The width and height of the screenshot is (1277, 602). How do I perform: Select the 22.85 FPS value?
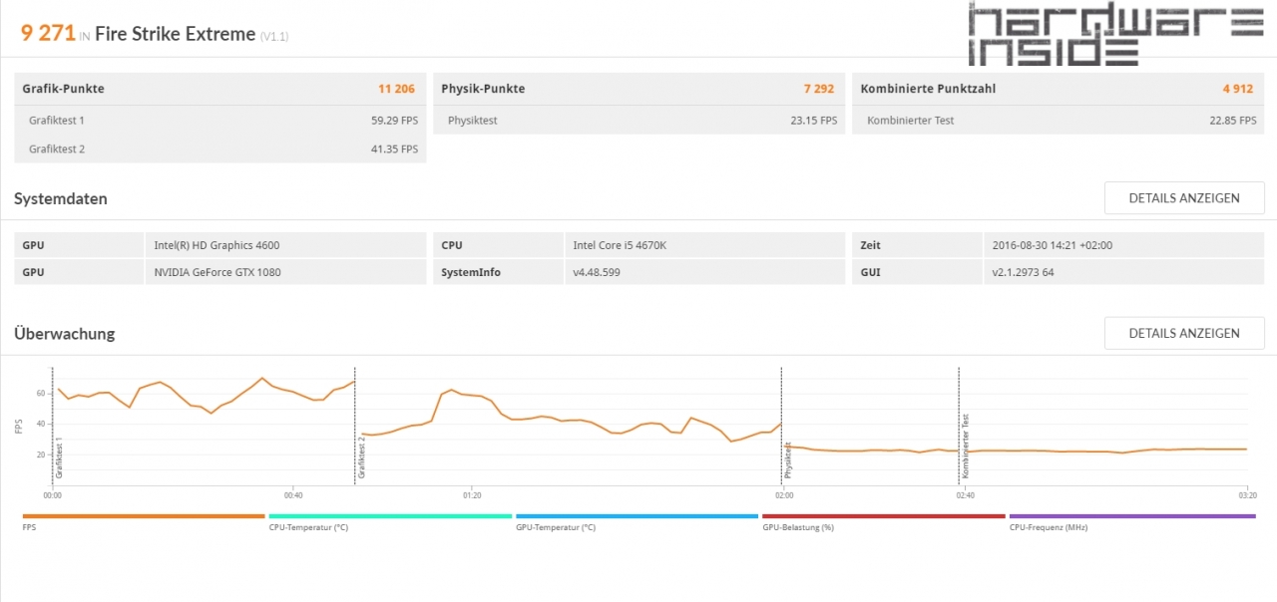click(1233, 121)
